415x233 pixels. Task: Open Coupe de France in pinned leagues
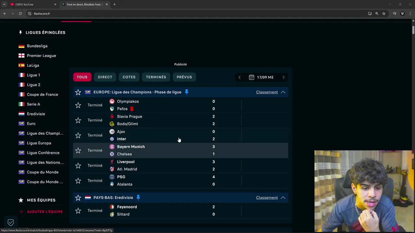42,94
